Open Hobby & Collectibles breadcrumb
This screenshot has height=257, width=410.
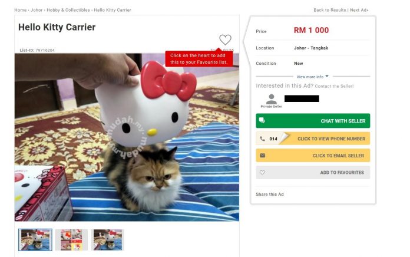point(68,10)
